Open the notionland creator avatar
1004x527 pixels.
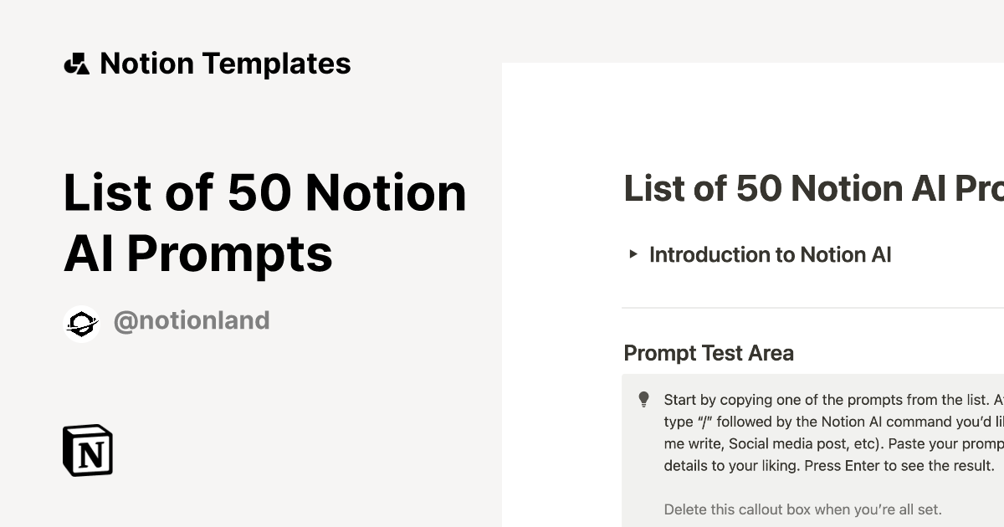point(82,323)
